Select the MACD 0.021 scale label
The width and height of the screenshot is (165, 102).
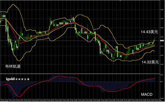click(162, 75)
